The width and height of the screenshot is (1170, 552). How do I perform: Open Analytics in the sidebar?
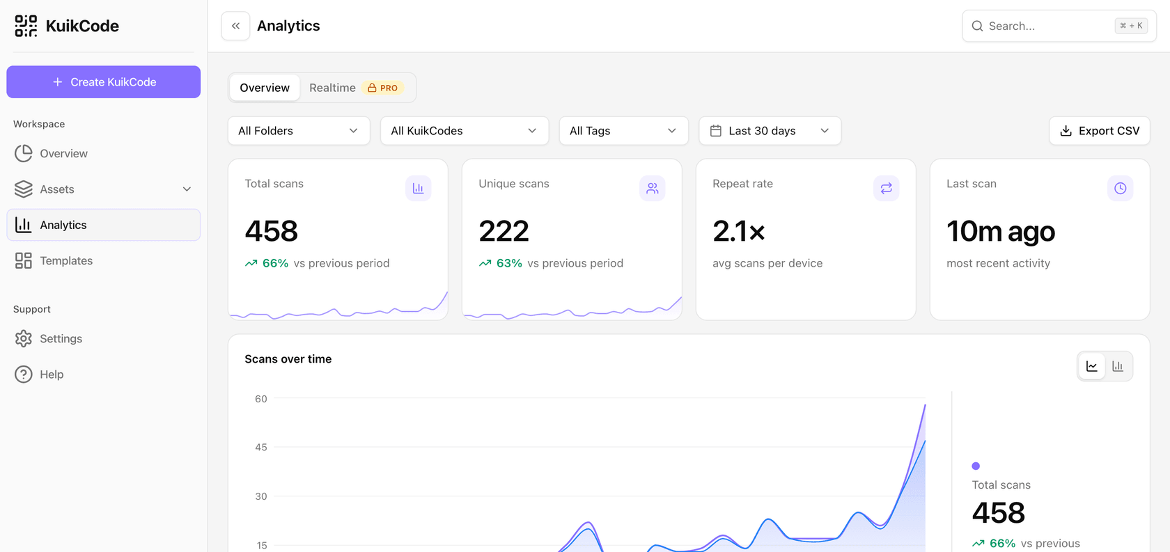(x=104, y=225)
